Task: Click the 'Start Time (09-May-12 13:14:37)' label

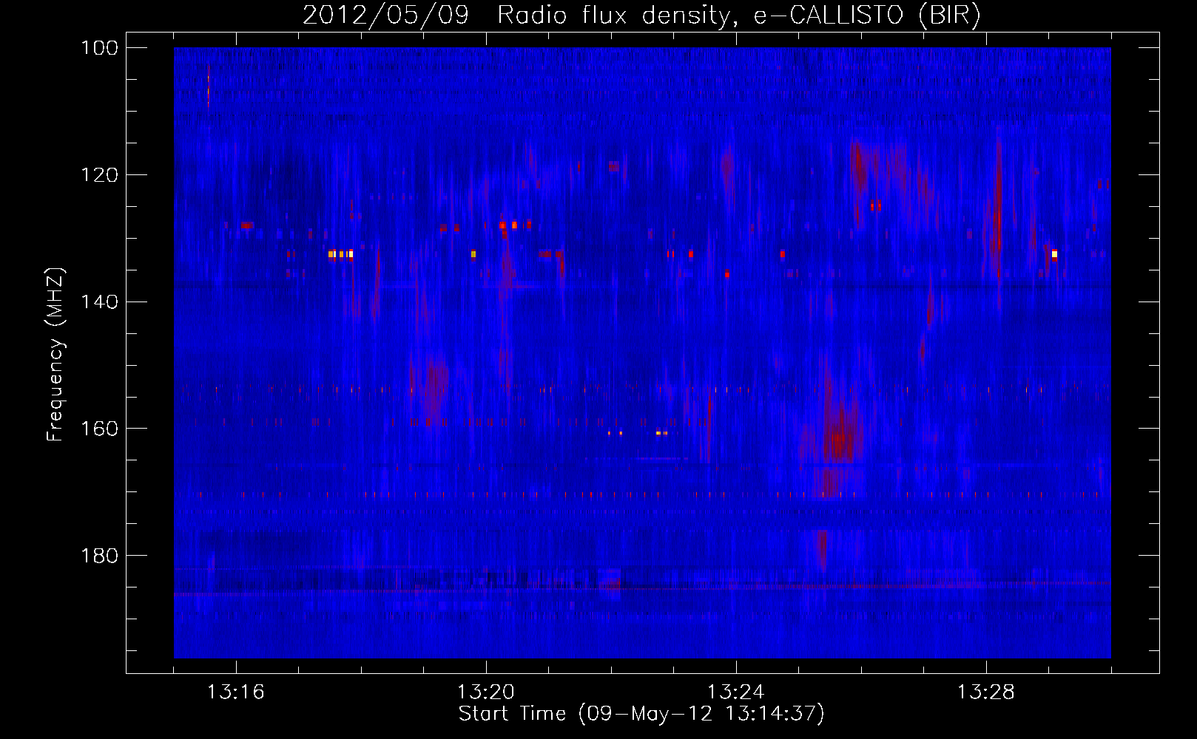Action: coord(641,714)
